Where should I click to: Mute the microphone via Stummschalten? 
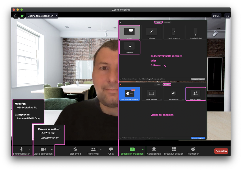[22, 151]
